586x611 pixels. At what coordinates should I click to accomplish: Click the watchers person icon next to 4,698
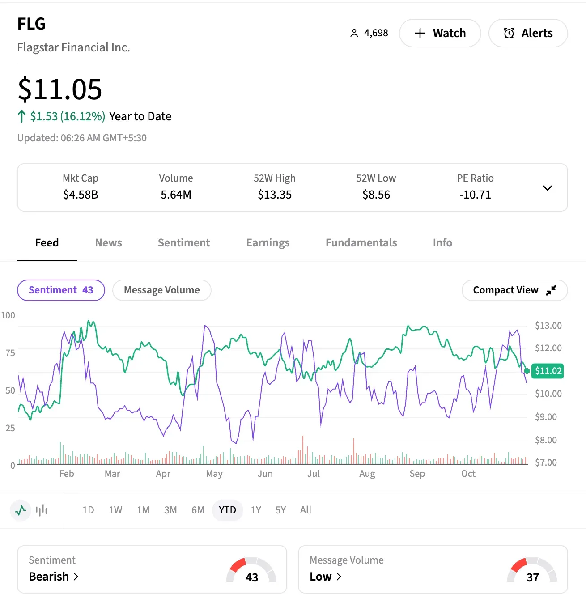coord(354,33)
